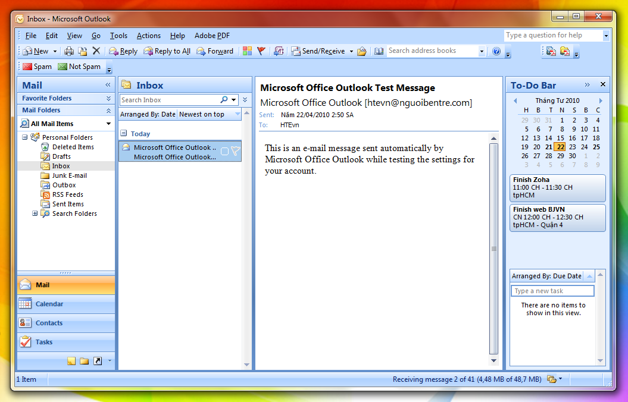Expand the Search Folders node
This screenshot has height=402, width=628.
click(x=35, y=213)
